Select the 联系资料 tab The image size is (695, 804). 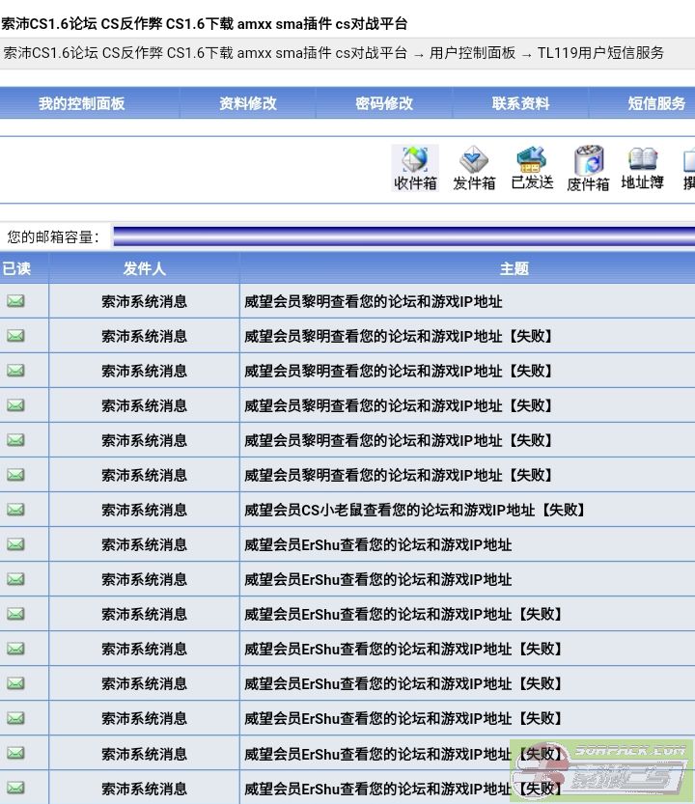(x=520, y=103)
